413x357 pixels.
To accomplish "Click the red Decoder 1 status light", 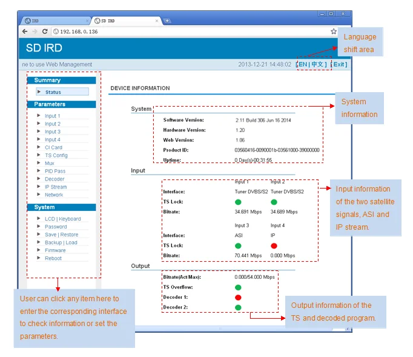I will (x=238, y=298).
